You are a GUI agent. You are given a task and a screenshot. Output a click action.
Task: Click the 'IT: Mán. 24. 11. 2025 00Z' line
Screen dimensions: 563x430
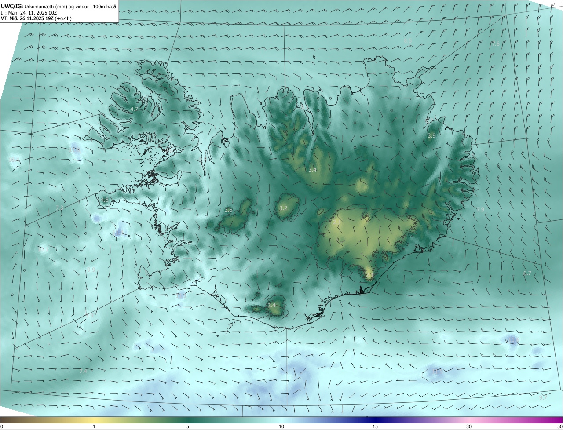click(x=30, y=13)
